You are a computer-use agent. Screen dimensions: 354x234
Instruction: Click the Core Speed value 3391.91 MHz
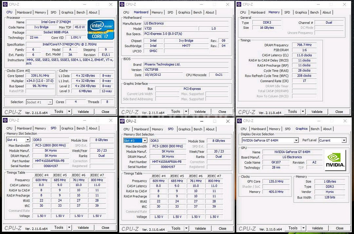click(x=40, y=75)
